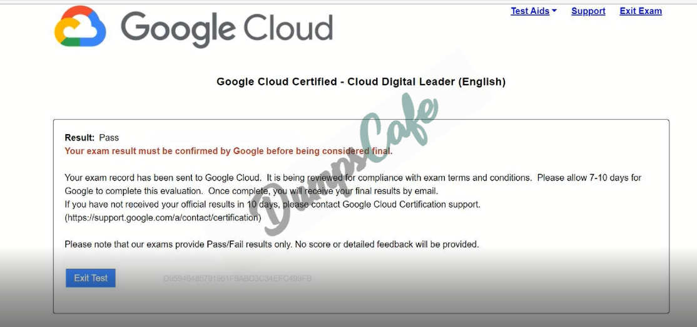Click the Google Cloud wordmark text

click(226, 28)
